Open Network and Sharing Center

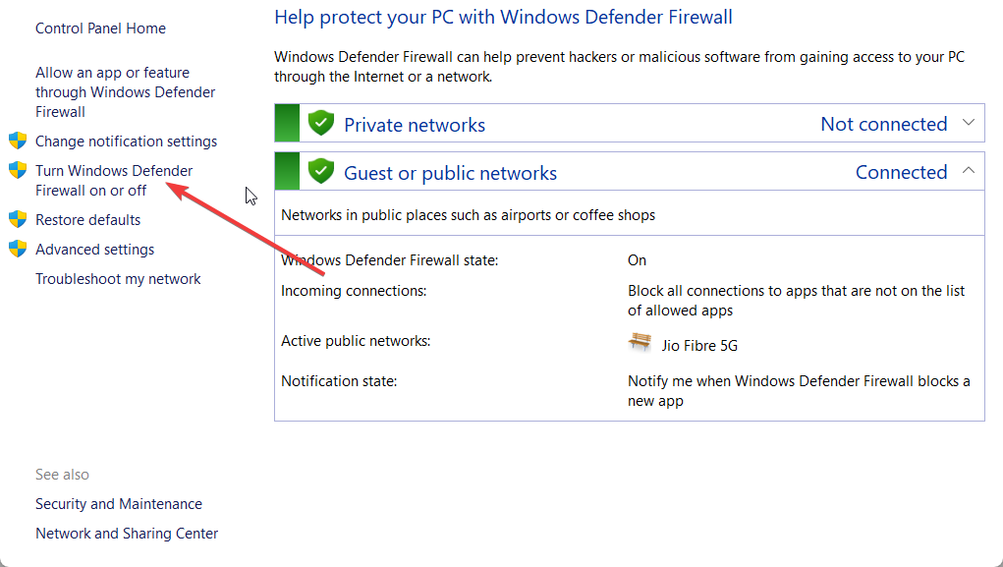[x=127, y=533]
